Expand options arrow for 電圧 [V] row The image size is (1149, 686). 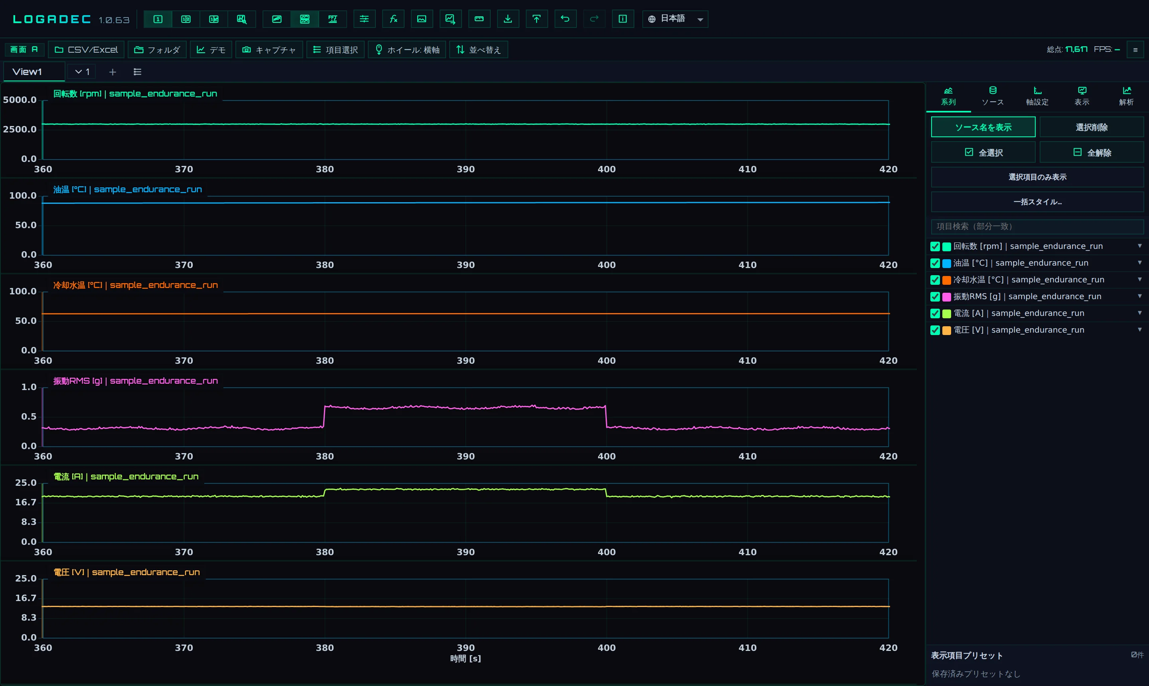click(1140, 329)
